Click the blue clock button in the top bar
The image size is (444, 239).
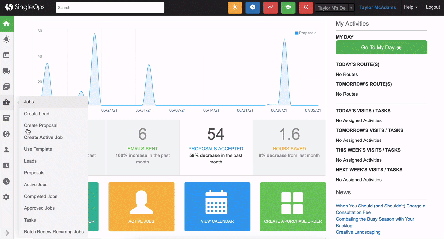pos(253,8)
